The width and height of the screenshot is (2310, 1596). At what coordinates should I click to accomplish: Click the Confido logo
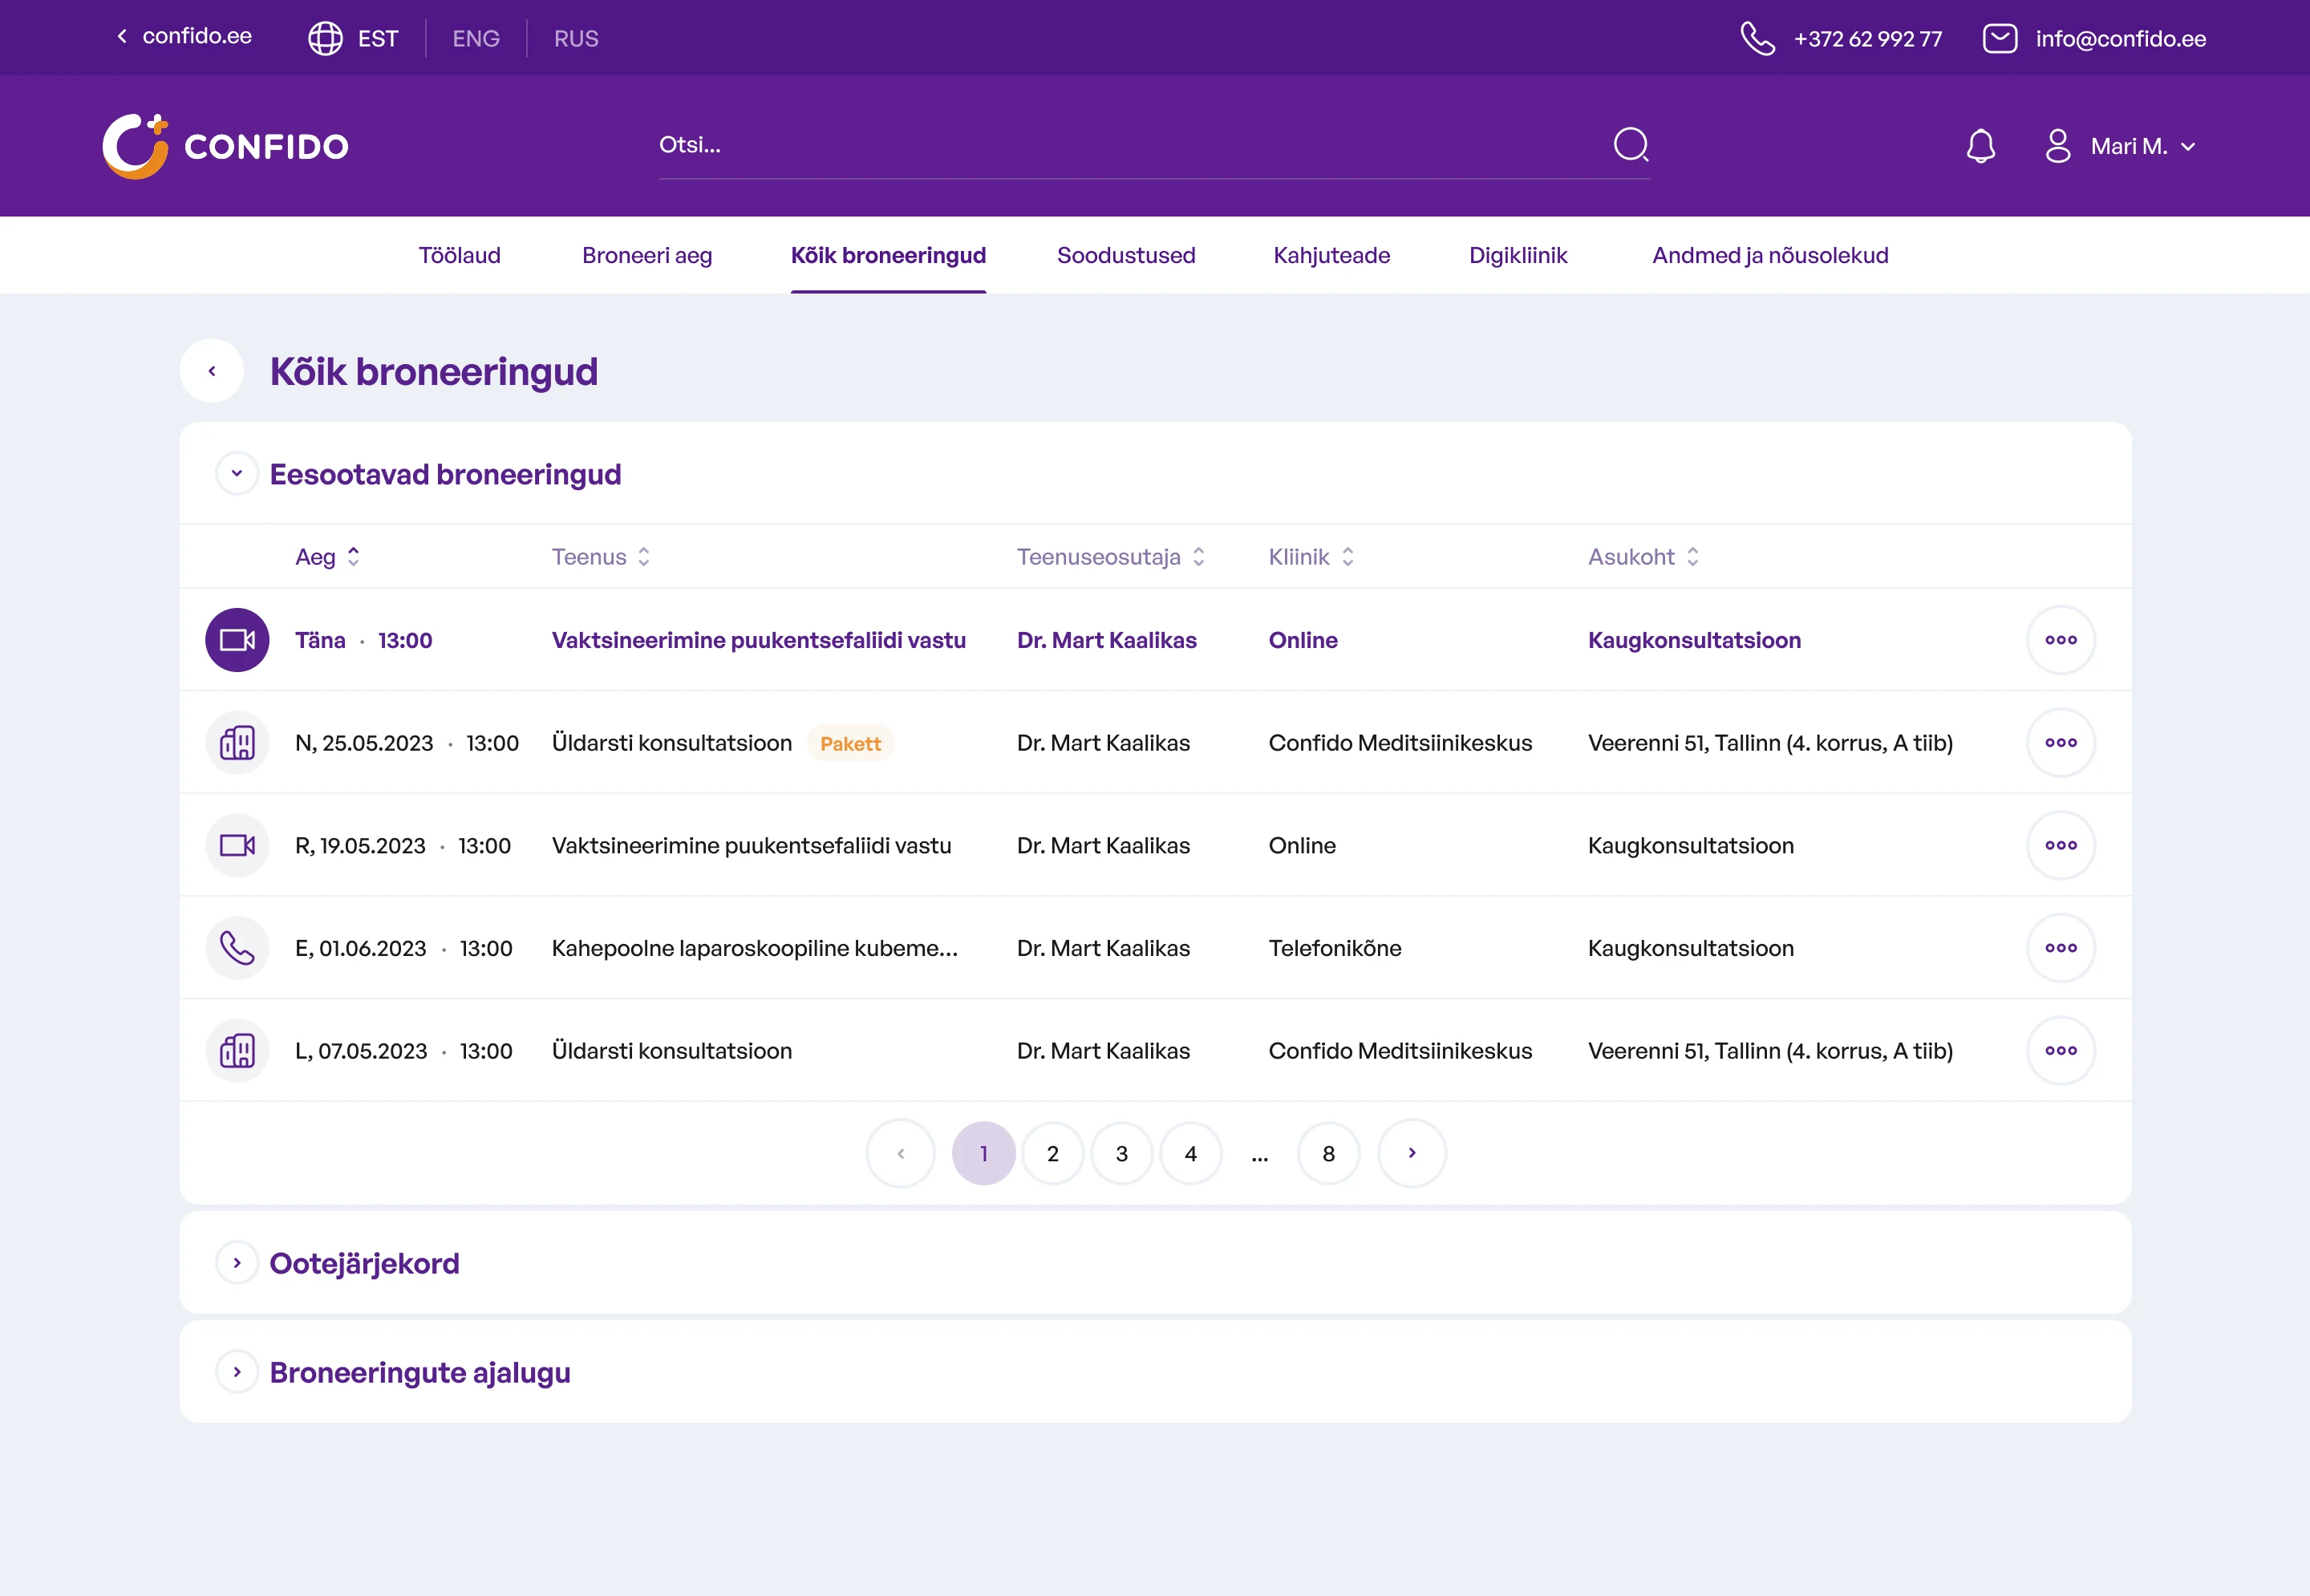pos(226,146)
